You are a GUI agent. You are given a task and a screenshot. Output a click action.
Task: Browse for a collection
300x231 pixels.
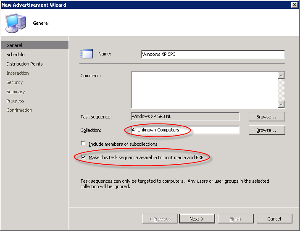coord(267,130)
